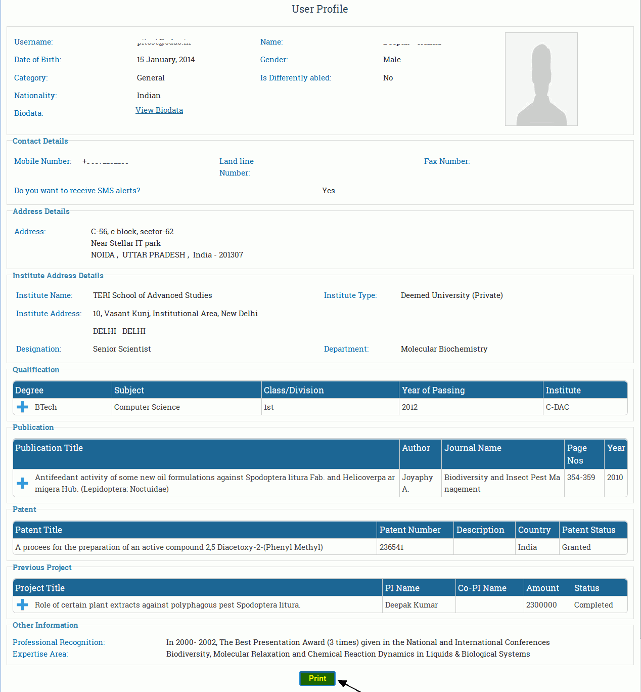Select the Patent Status column header
This screenshot has width=641, height=692.
click(x=588, y=530)
